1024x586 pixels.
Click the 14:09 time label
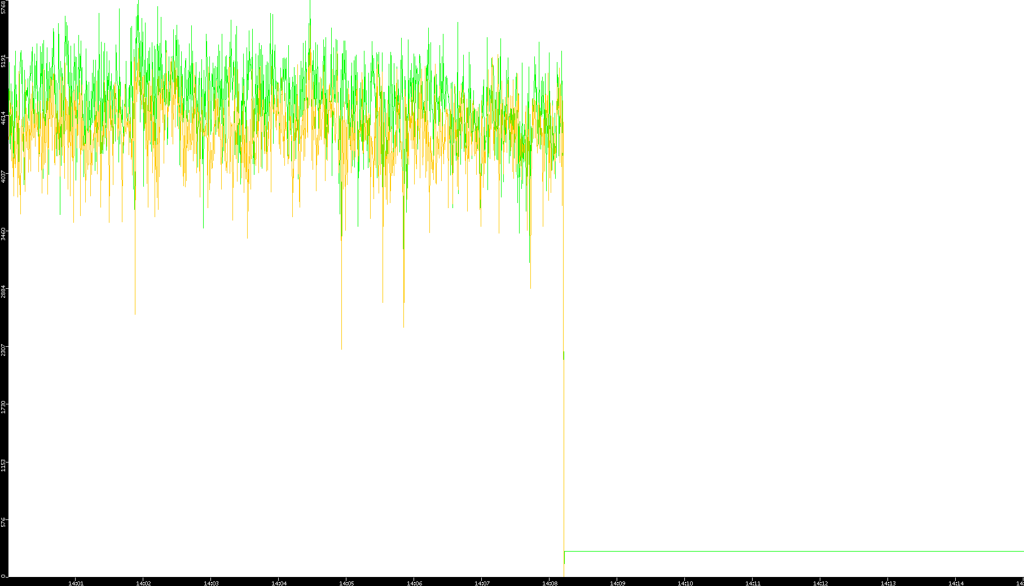pyautogui.click(x=617, y=583)
